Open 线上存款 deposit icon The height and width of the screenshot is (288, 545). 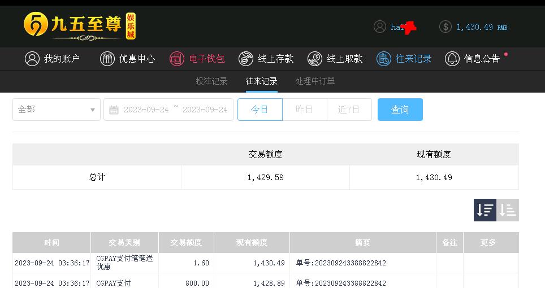tap(245, 59)
